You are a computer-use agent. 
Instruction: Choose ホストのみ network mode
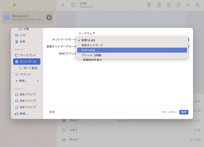[132, 50]
